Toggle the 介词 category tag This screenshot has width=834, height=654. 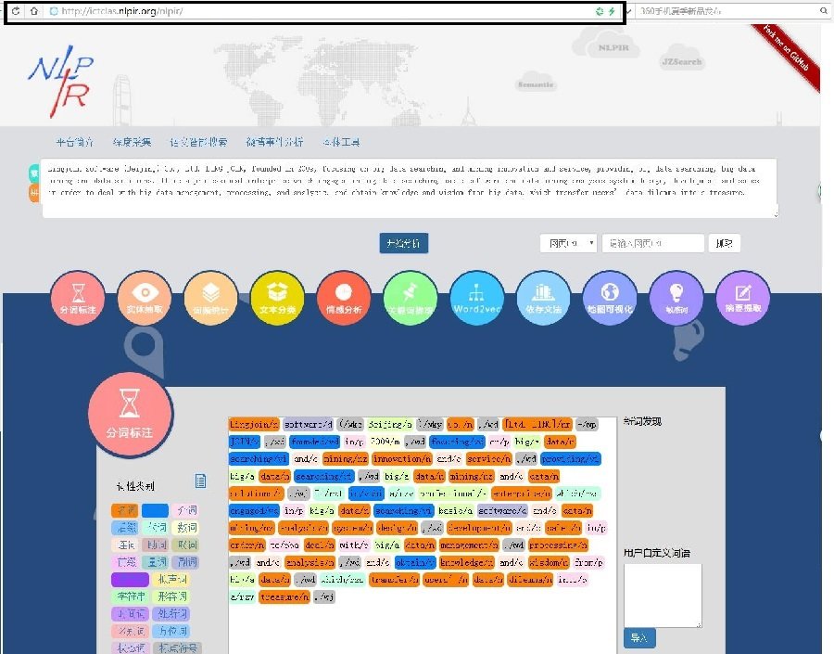(185, 510)
